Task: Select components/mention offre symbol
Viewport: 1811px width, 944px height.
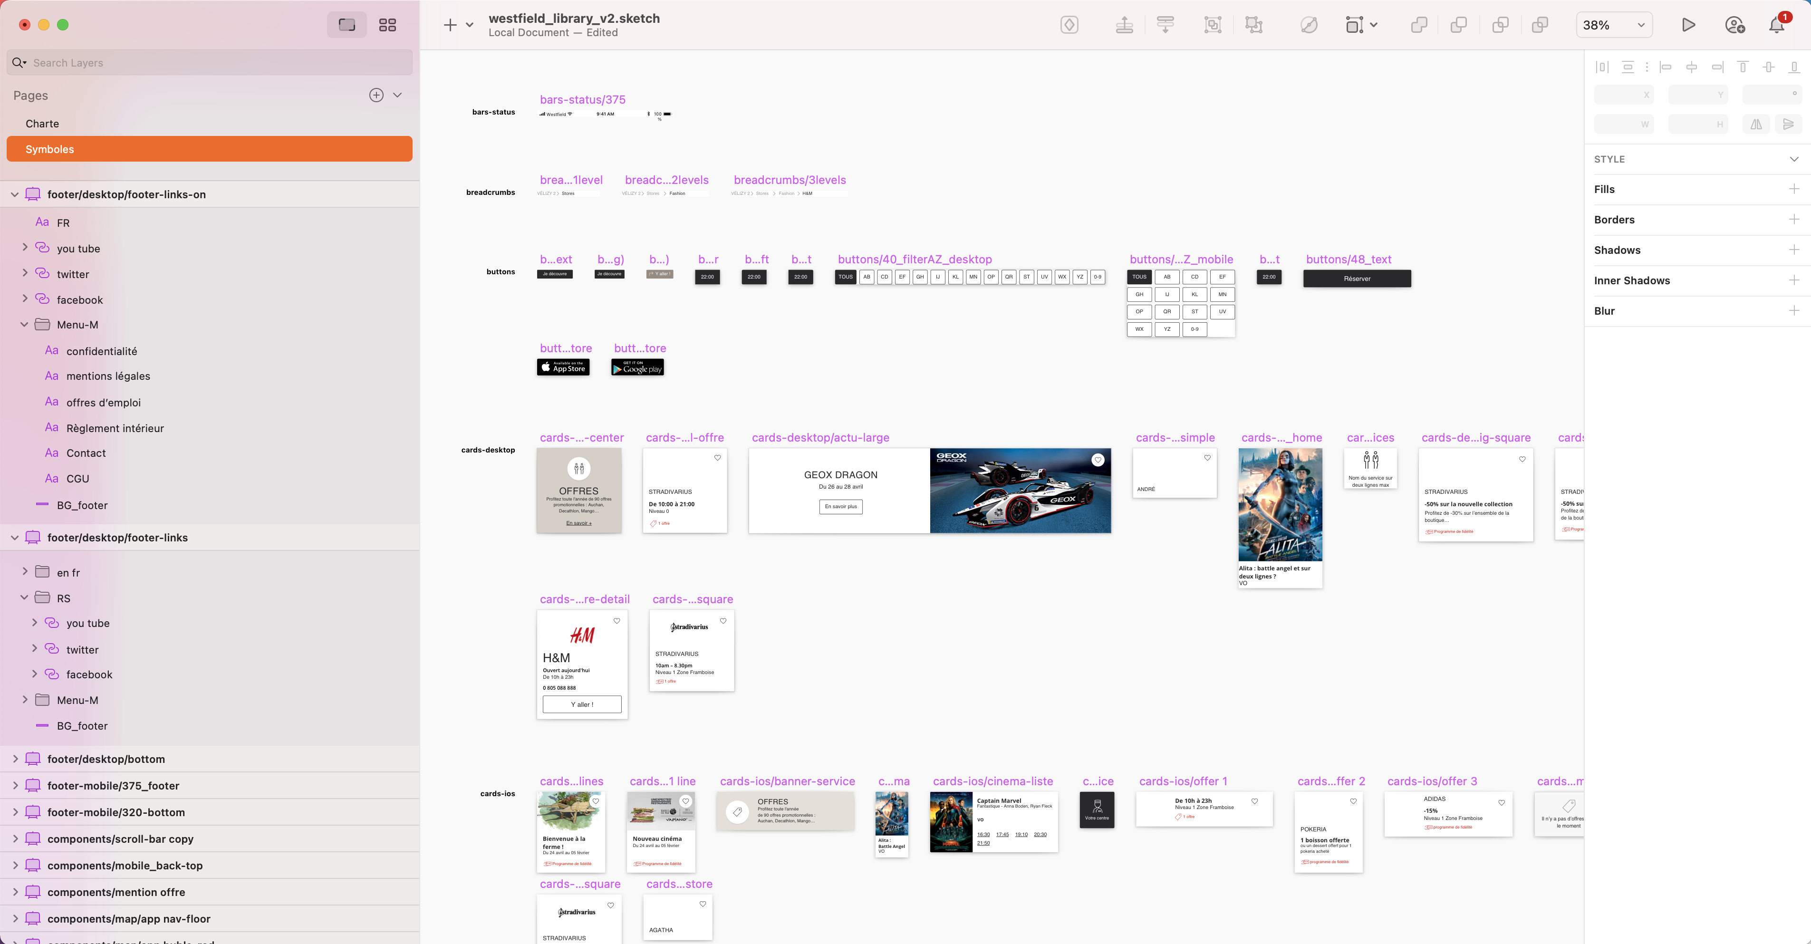Action: [x=116, y=892]
